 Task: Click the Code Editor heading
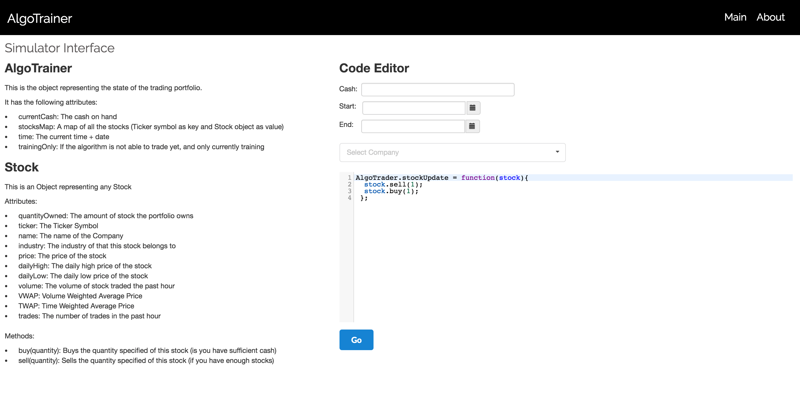tap(374, 68)
